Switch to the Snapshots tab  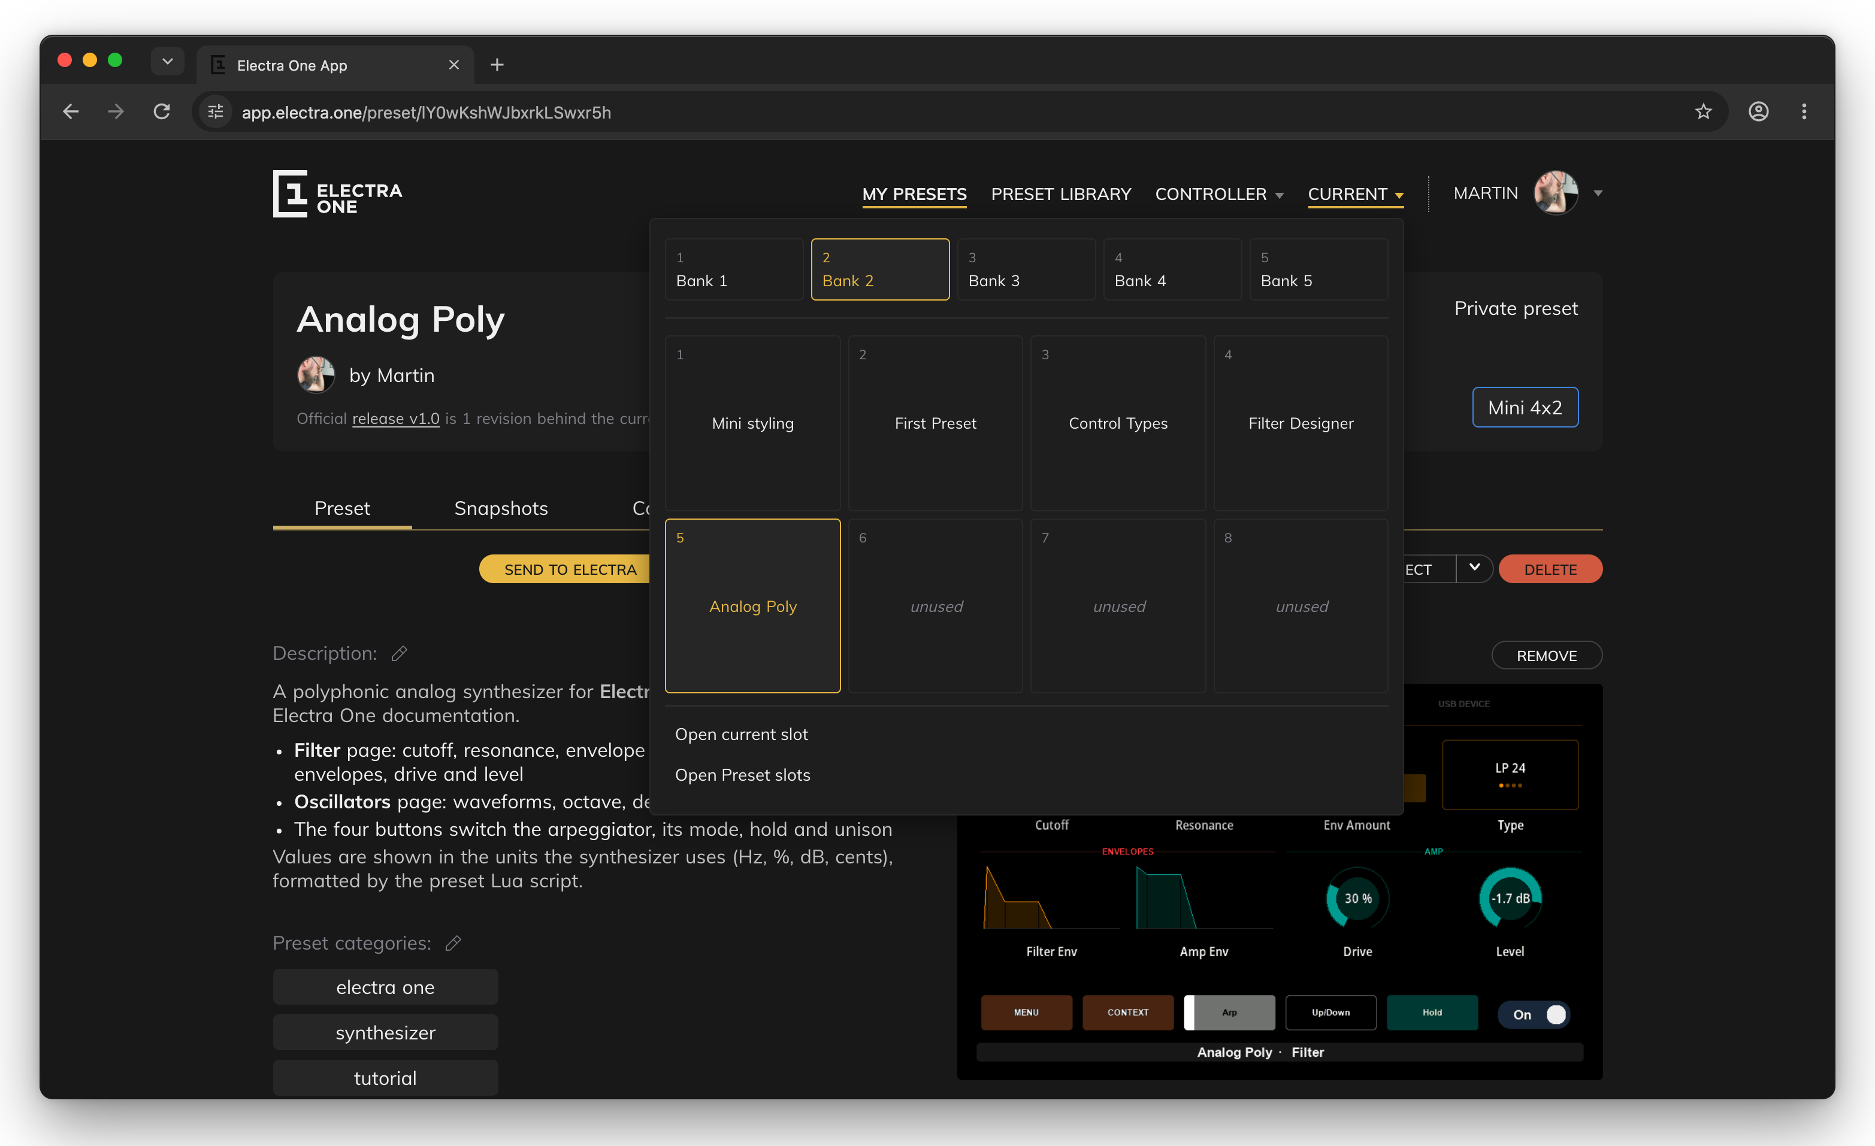[501, 508]
